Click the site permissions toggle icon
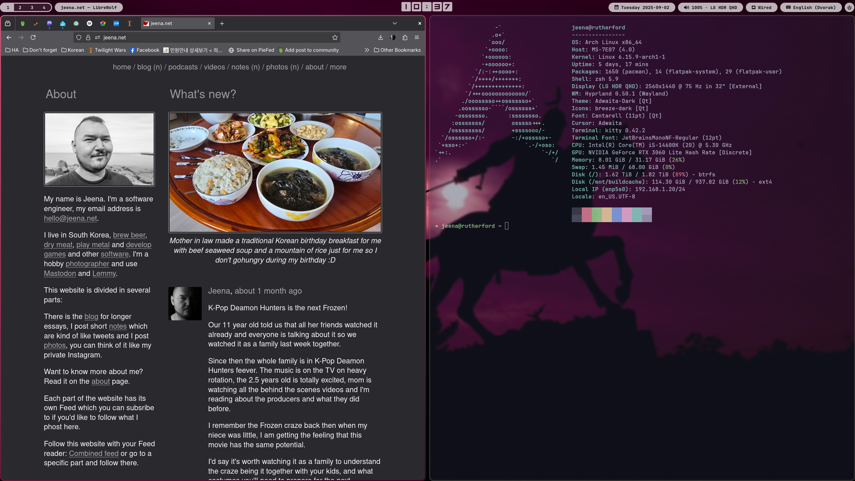Screen dimensions: 855x481 (x=98, y=37)
